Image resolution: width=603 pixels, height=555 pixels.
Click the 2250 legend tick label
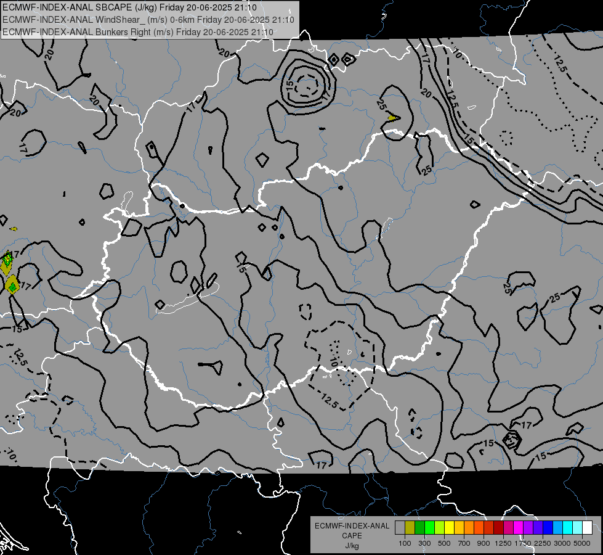(x=543, y=543)
